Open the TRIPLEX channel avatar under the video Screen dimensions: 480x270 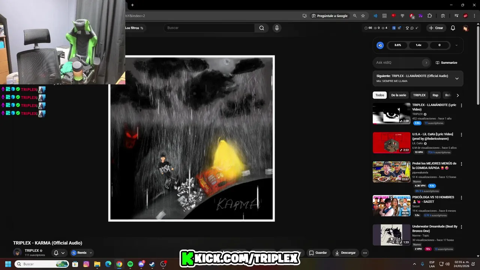tap(17, 253)
